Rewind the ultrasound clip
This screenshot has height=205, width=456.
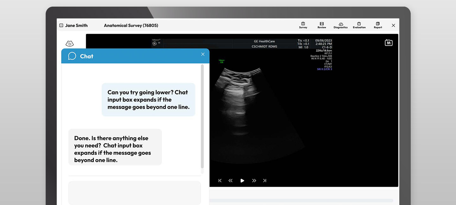231,181
